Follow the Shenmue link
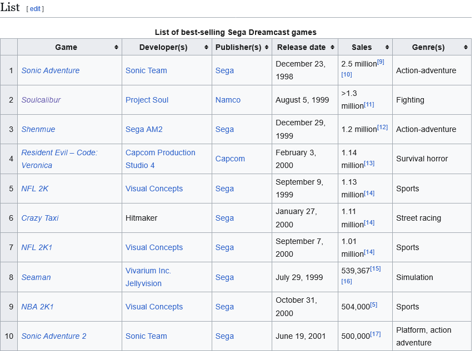Image resolution: width=475 pixels, height=351 pixels. 38,129
